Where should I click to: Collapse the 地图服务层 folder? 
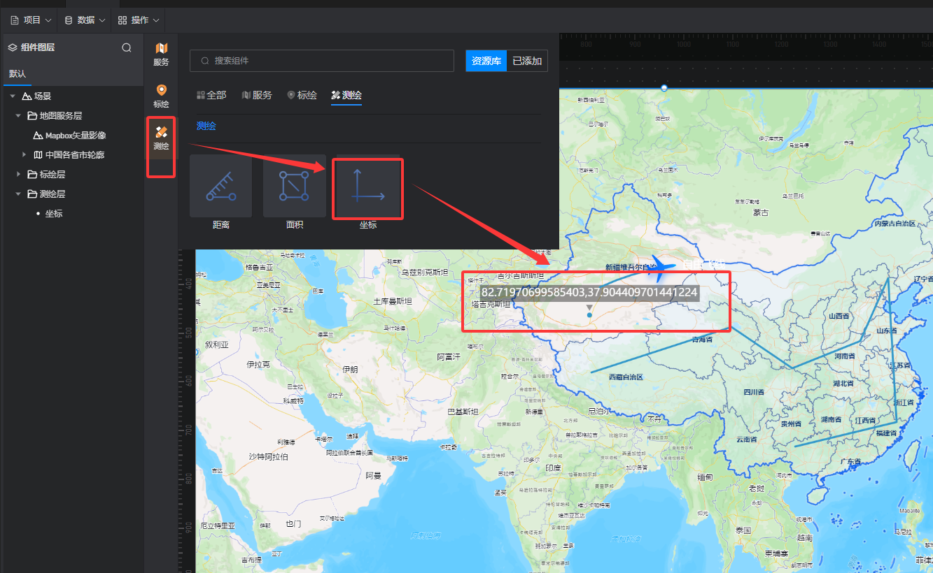[x=18, y=116]
